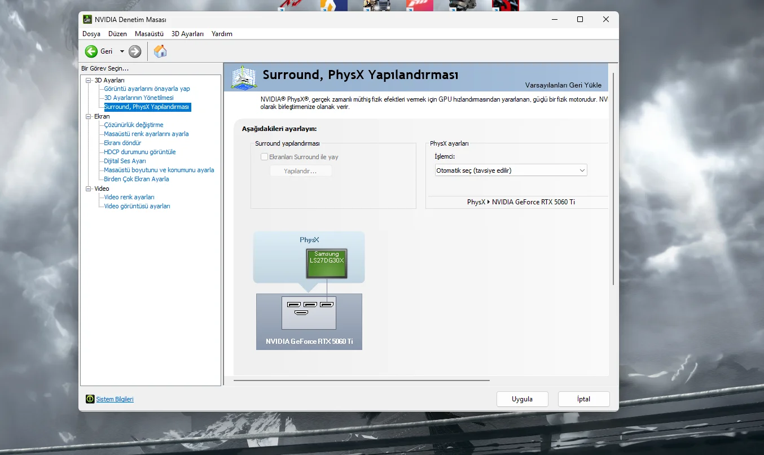Select Masaüstü renk ayarlarını ayarla
764x455 pixels.
(x=146, y=134)
